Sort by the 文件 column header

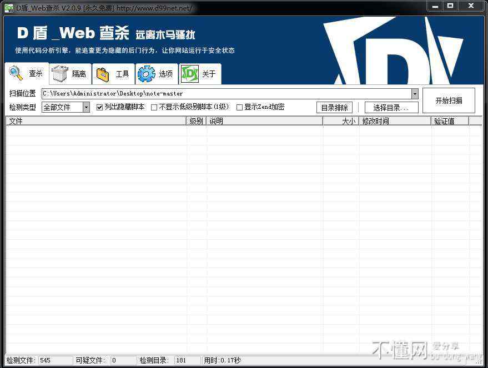[96, 121]
